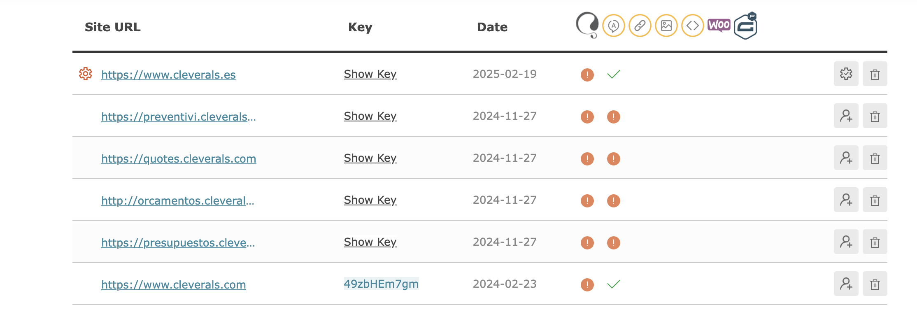This screenshot has height=312, width=917.
Task: Click second warning indicator in orcamentos row
Action: (613, 200)
